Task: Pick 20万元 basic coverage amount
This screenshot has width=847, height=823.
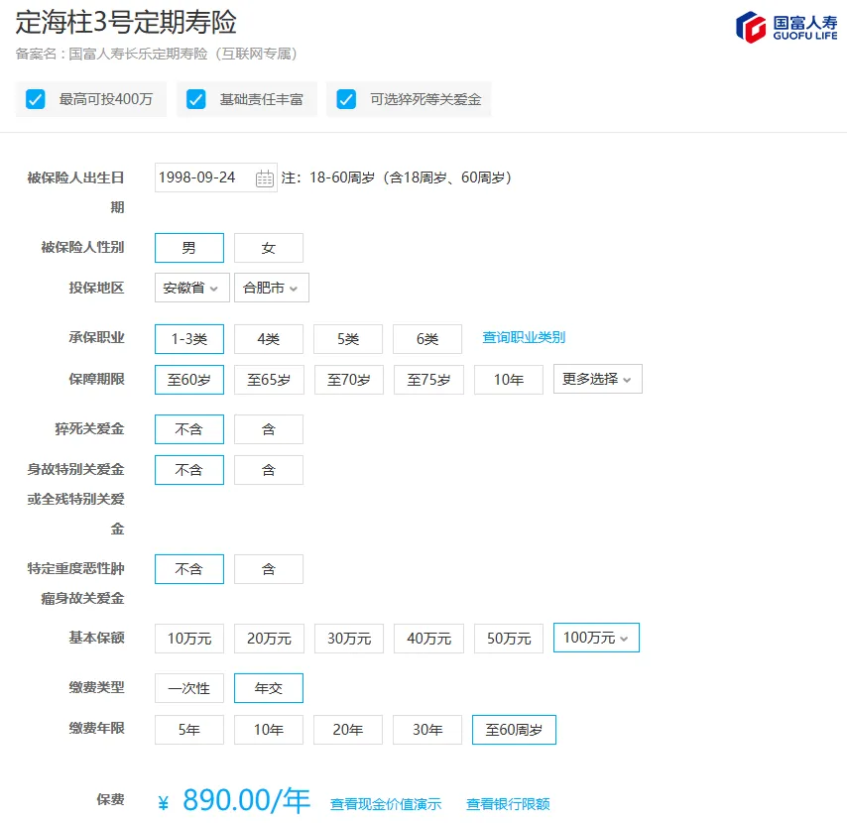Action: 269,639
